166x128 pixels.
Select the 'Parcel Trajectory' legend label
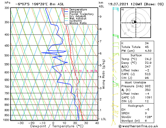pyautogui.click(x=82, y=14)
